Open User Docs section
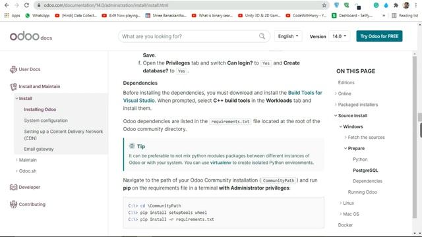Screen dimensions: 422x237 point(30,69)
